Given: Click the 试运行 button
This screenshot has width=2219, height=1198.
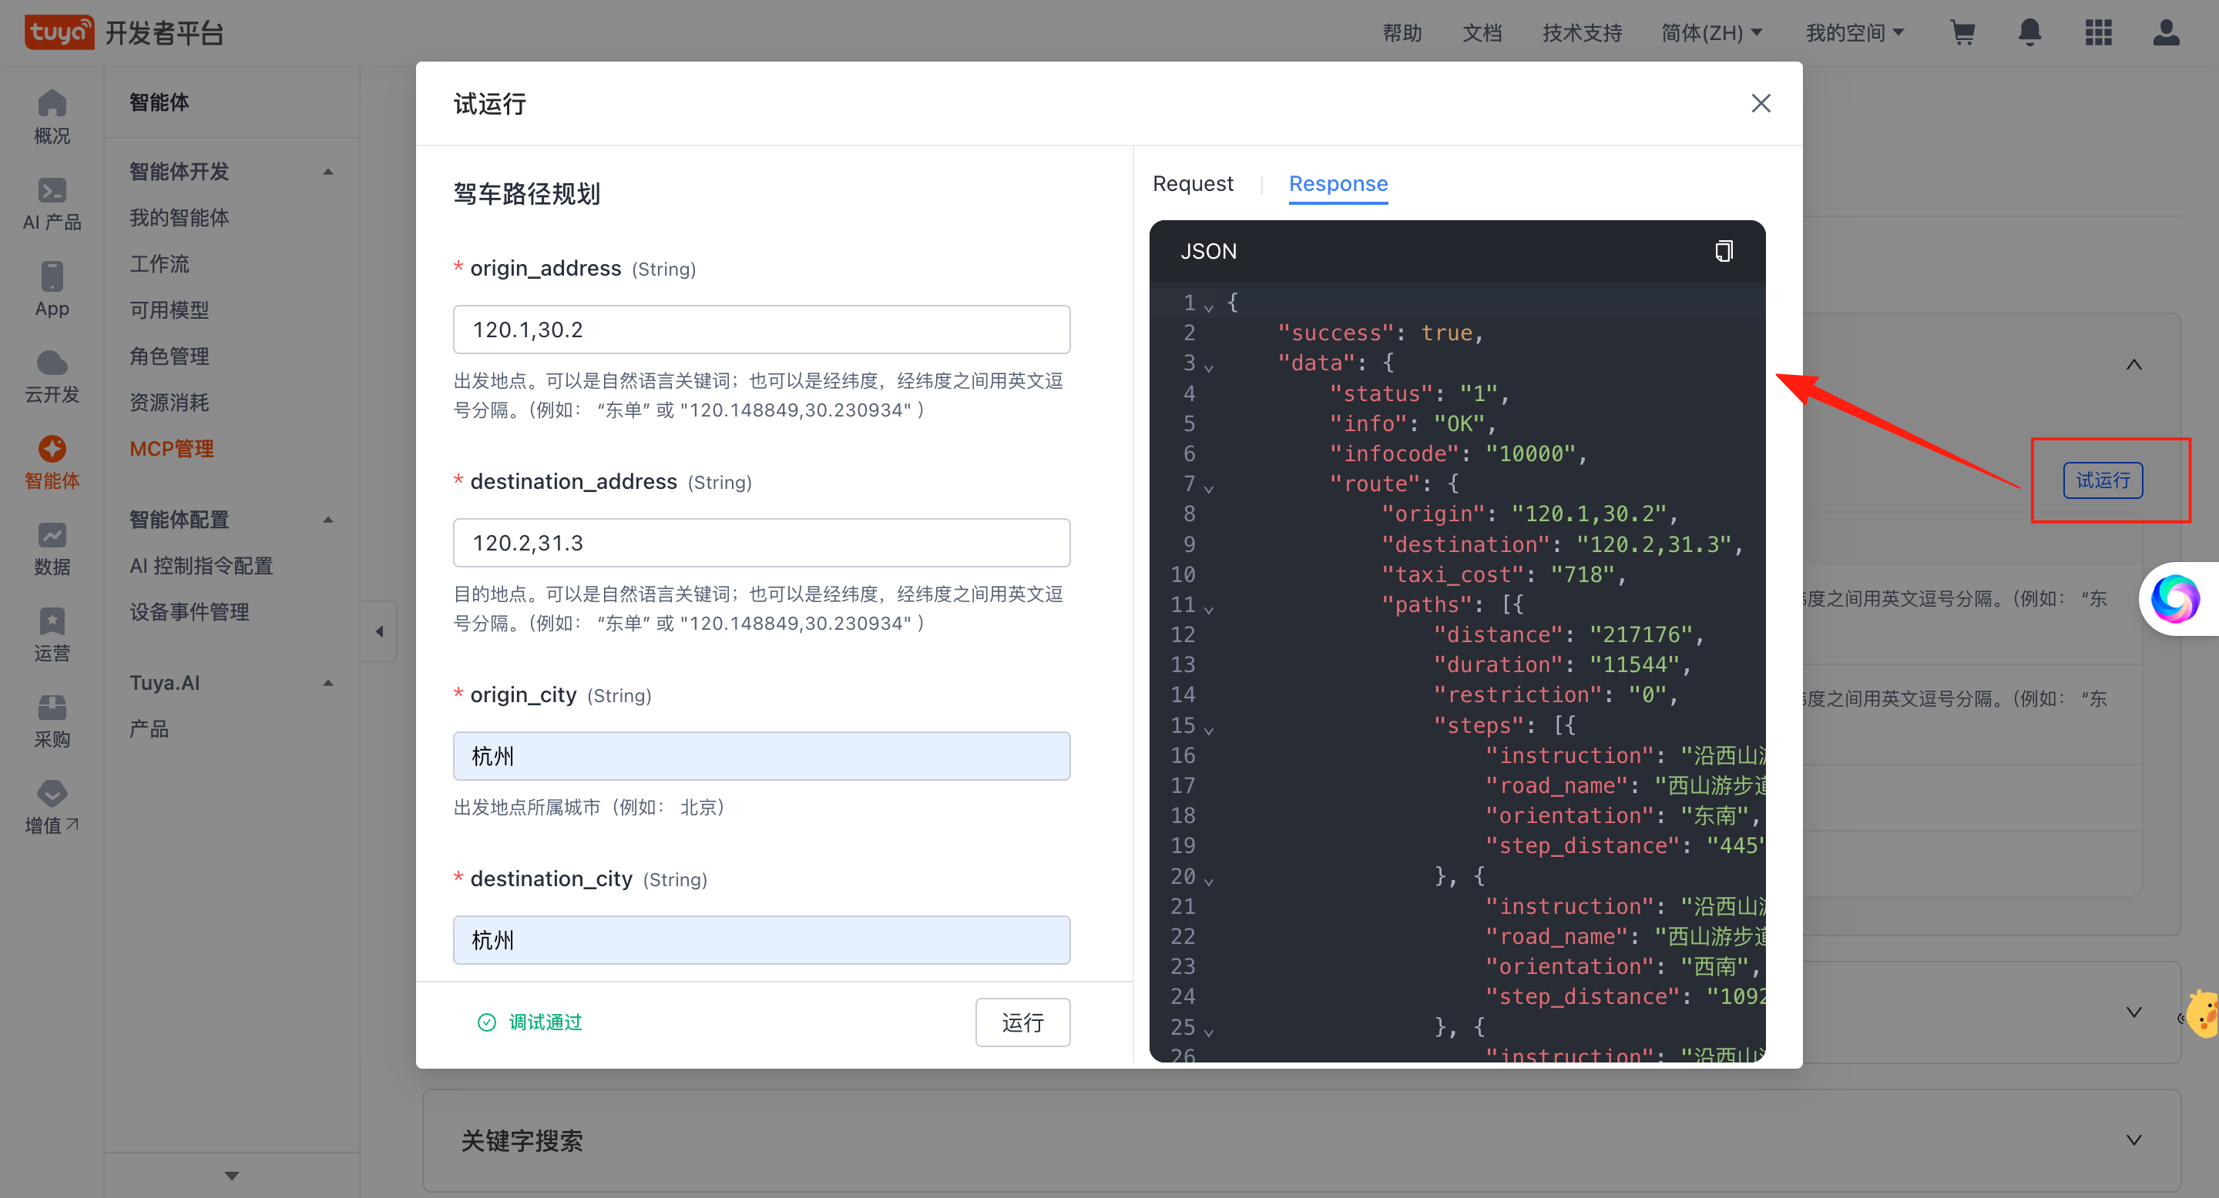Looking at the screenshot, I should 2102,480.
